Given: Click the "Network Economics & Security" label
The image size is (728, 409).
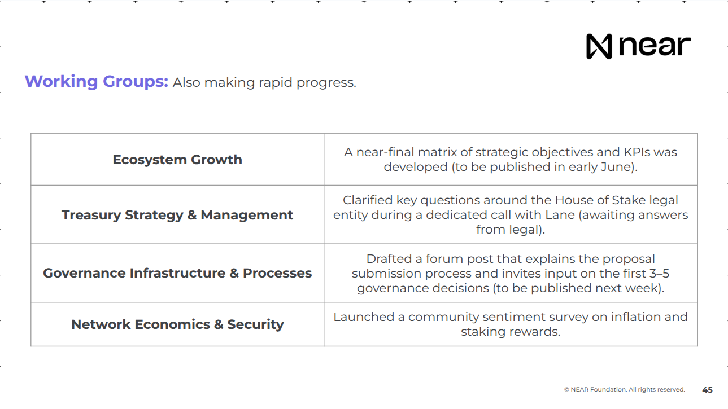Looking at the screenshot, I should (177, 324).
